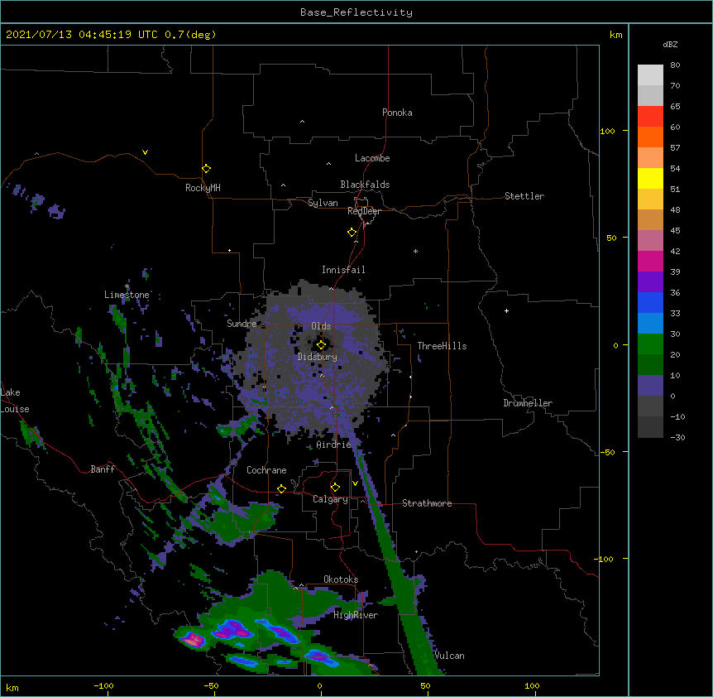Select the Innisfail town label
Screen dimensions: 713x697
coord(343,270)
